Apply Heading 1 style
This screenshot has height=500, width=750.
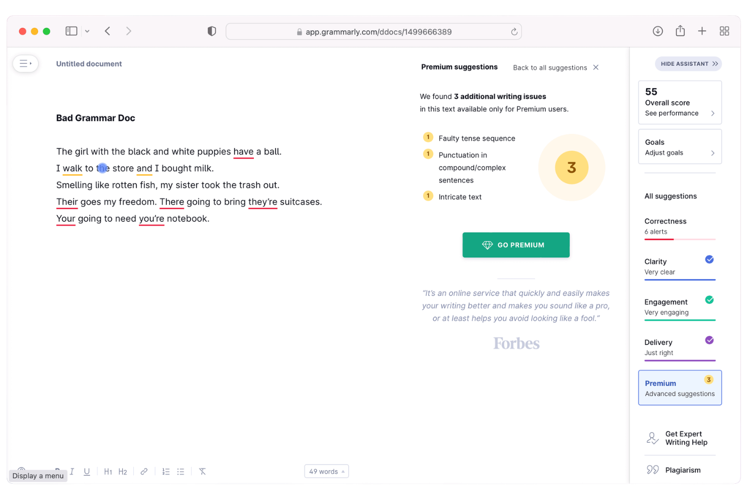108,471
